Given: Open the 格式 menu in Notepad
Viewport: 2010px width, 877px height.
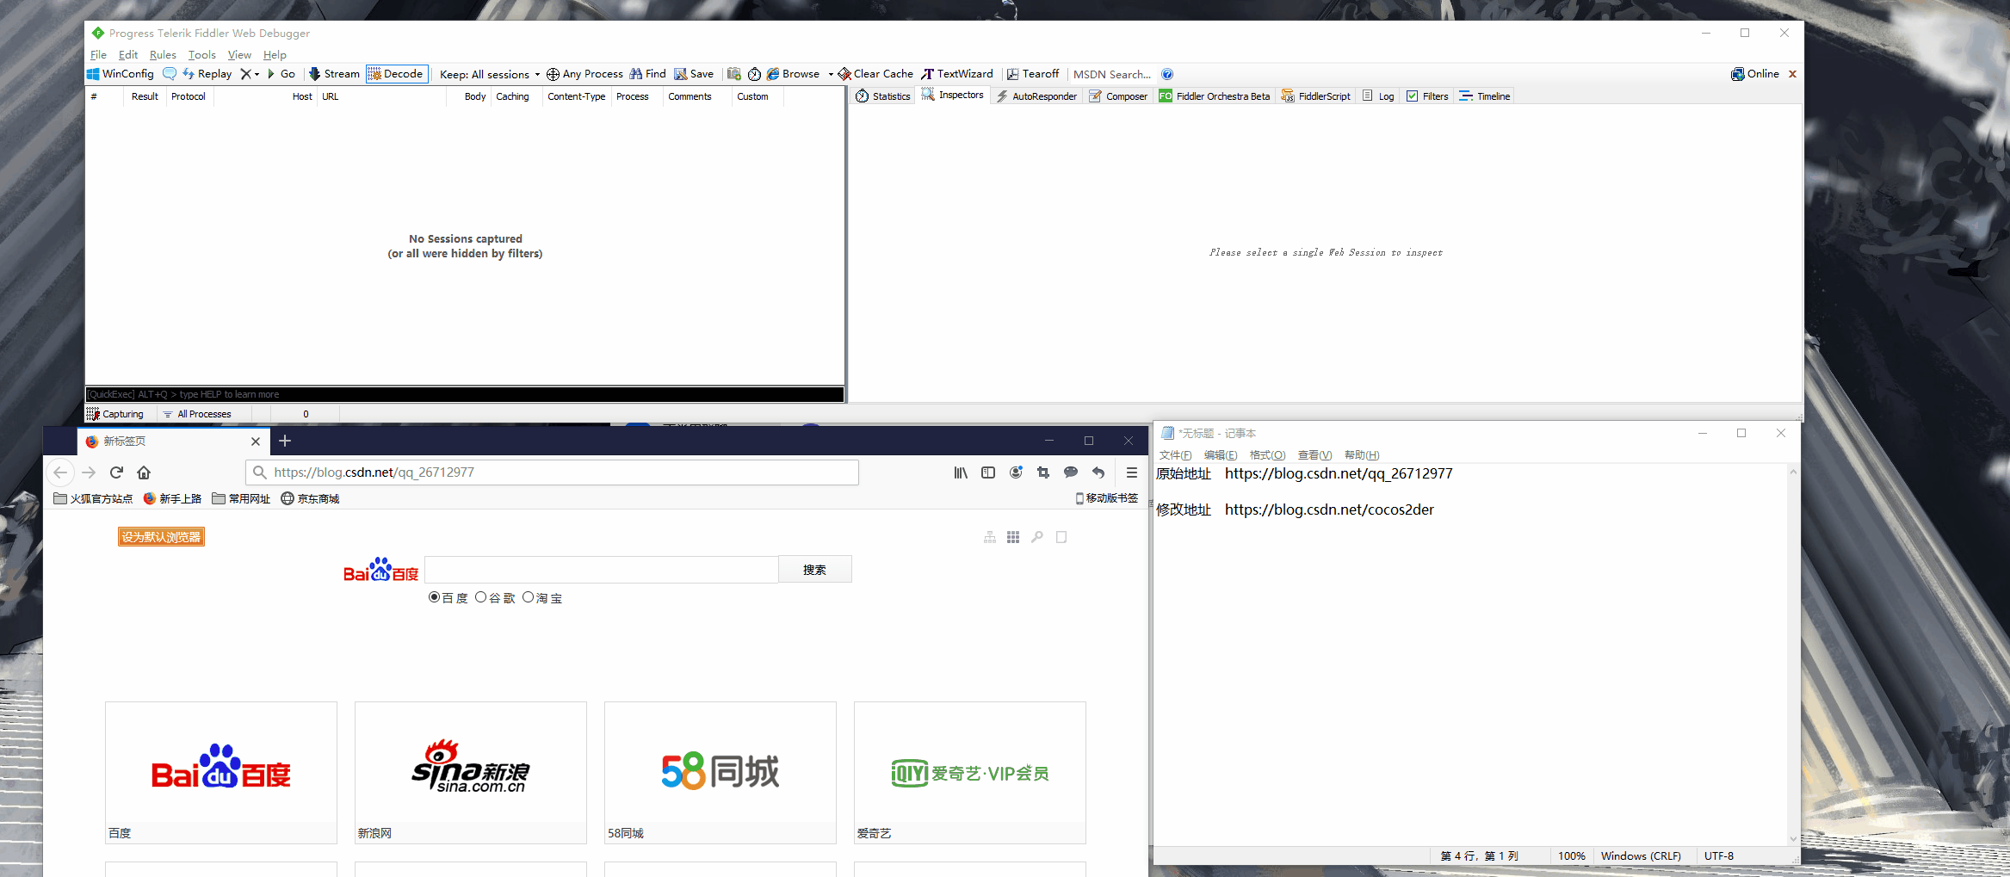Looking at the screenshot, I should click(x=1267, y=454).
